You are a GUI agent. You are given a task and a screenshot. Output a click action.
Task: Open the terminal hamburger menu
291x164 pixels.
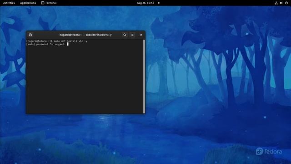click(132, 35)
